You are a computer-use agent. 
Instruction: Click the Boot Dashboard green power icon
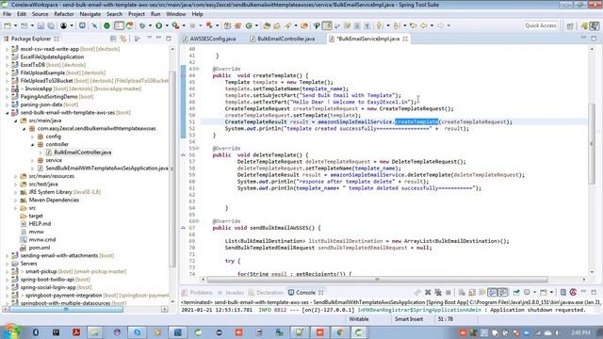106,25
